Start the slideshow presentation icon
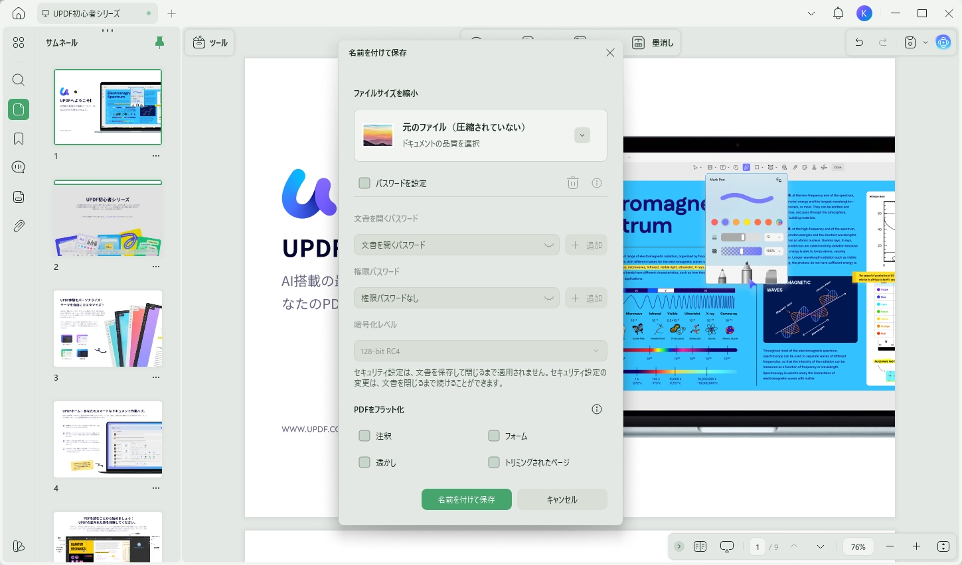Viewport: 962px width, 565px height. pyautogui.click(x=727, y=546)
